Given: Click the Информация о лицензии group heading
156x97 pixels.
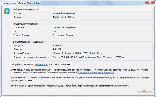Looking at the screenshot, I should 25,24.
